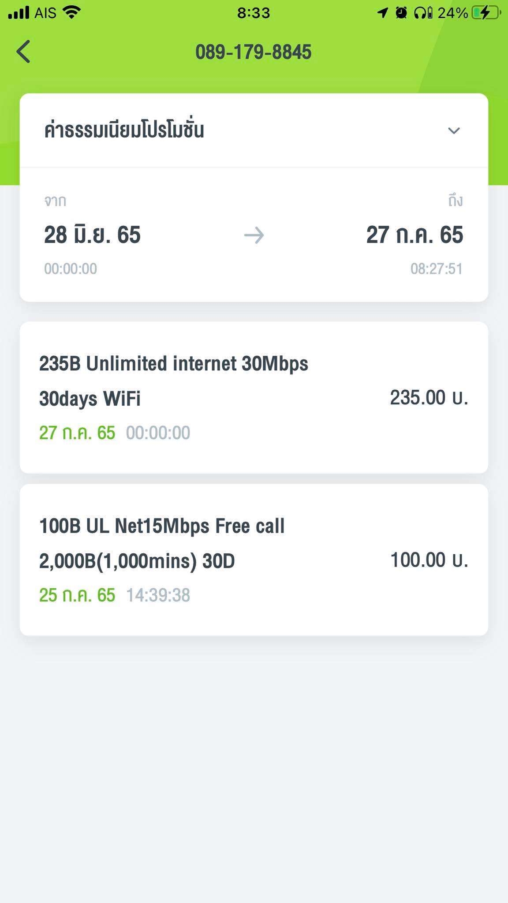Tap the headphones status icon
This screenshot has height=903, width=508.
tap(422, 13)
